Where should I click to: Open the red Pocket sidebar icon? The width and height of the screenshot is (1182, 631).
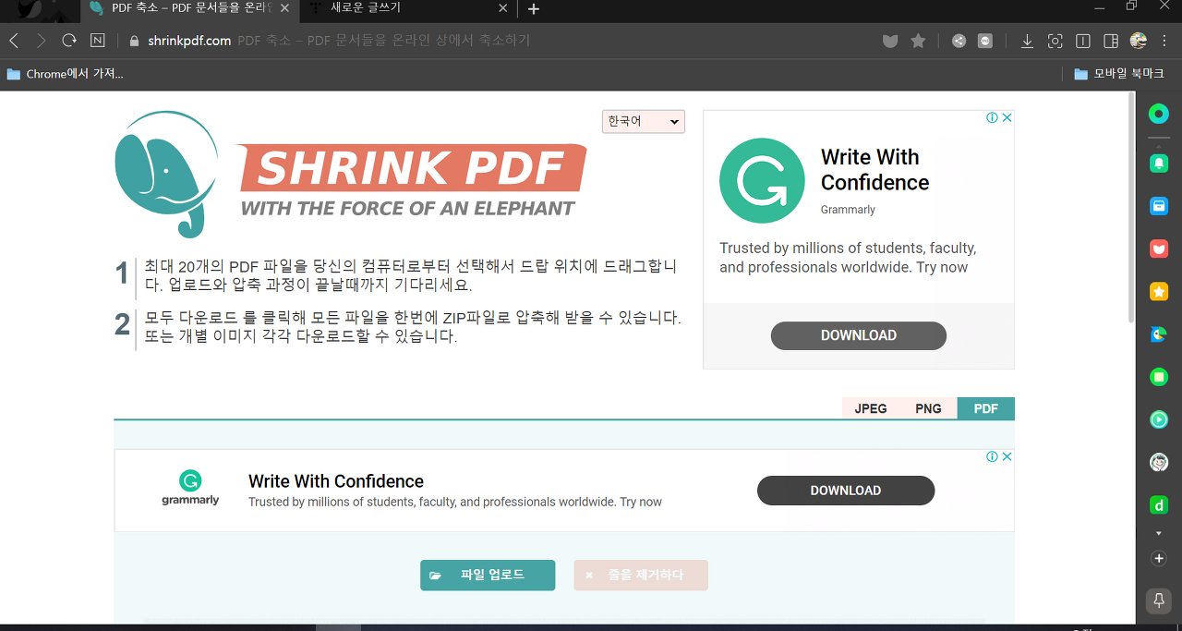[1158, 249]
